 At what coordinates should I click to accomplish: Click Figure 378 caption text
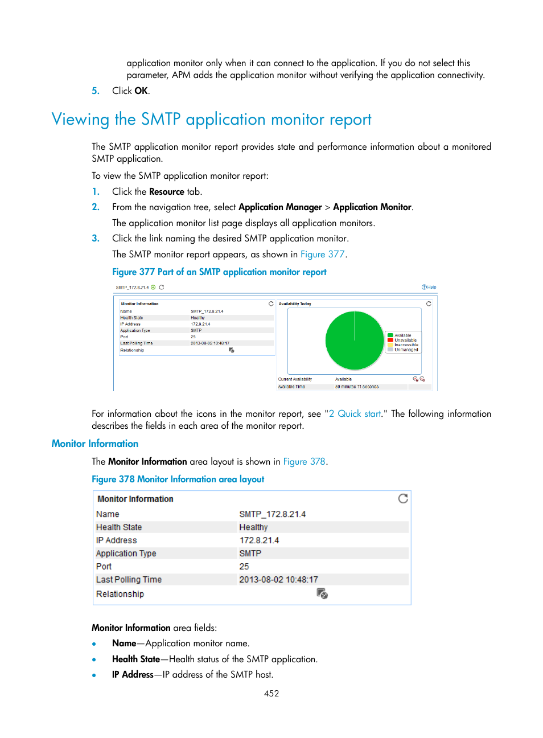click(x=178, y=479)
